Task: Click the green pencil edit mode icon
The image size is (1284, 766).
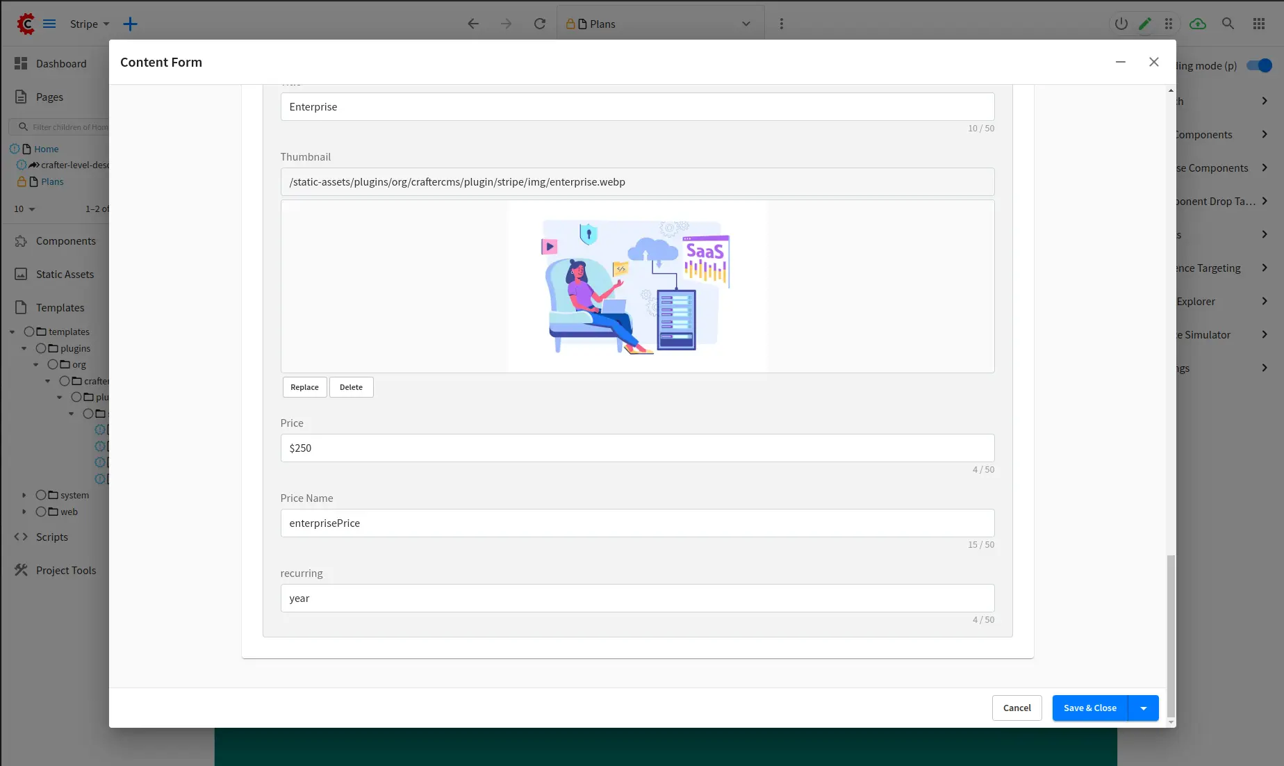Action: pyautogui.click(x=1144, y=24)
